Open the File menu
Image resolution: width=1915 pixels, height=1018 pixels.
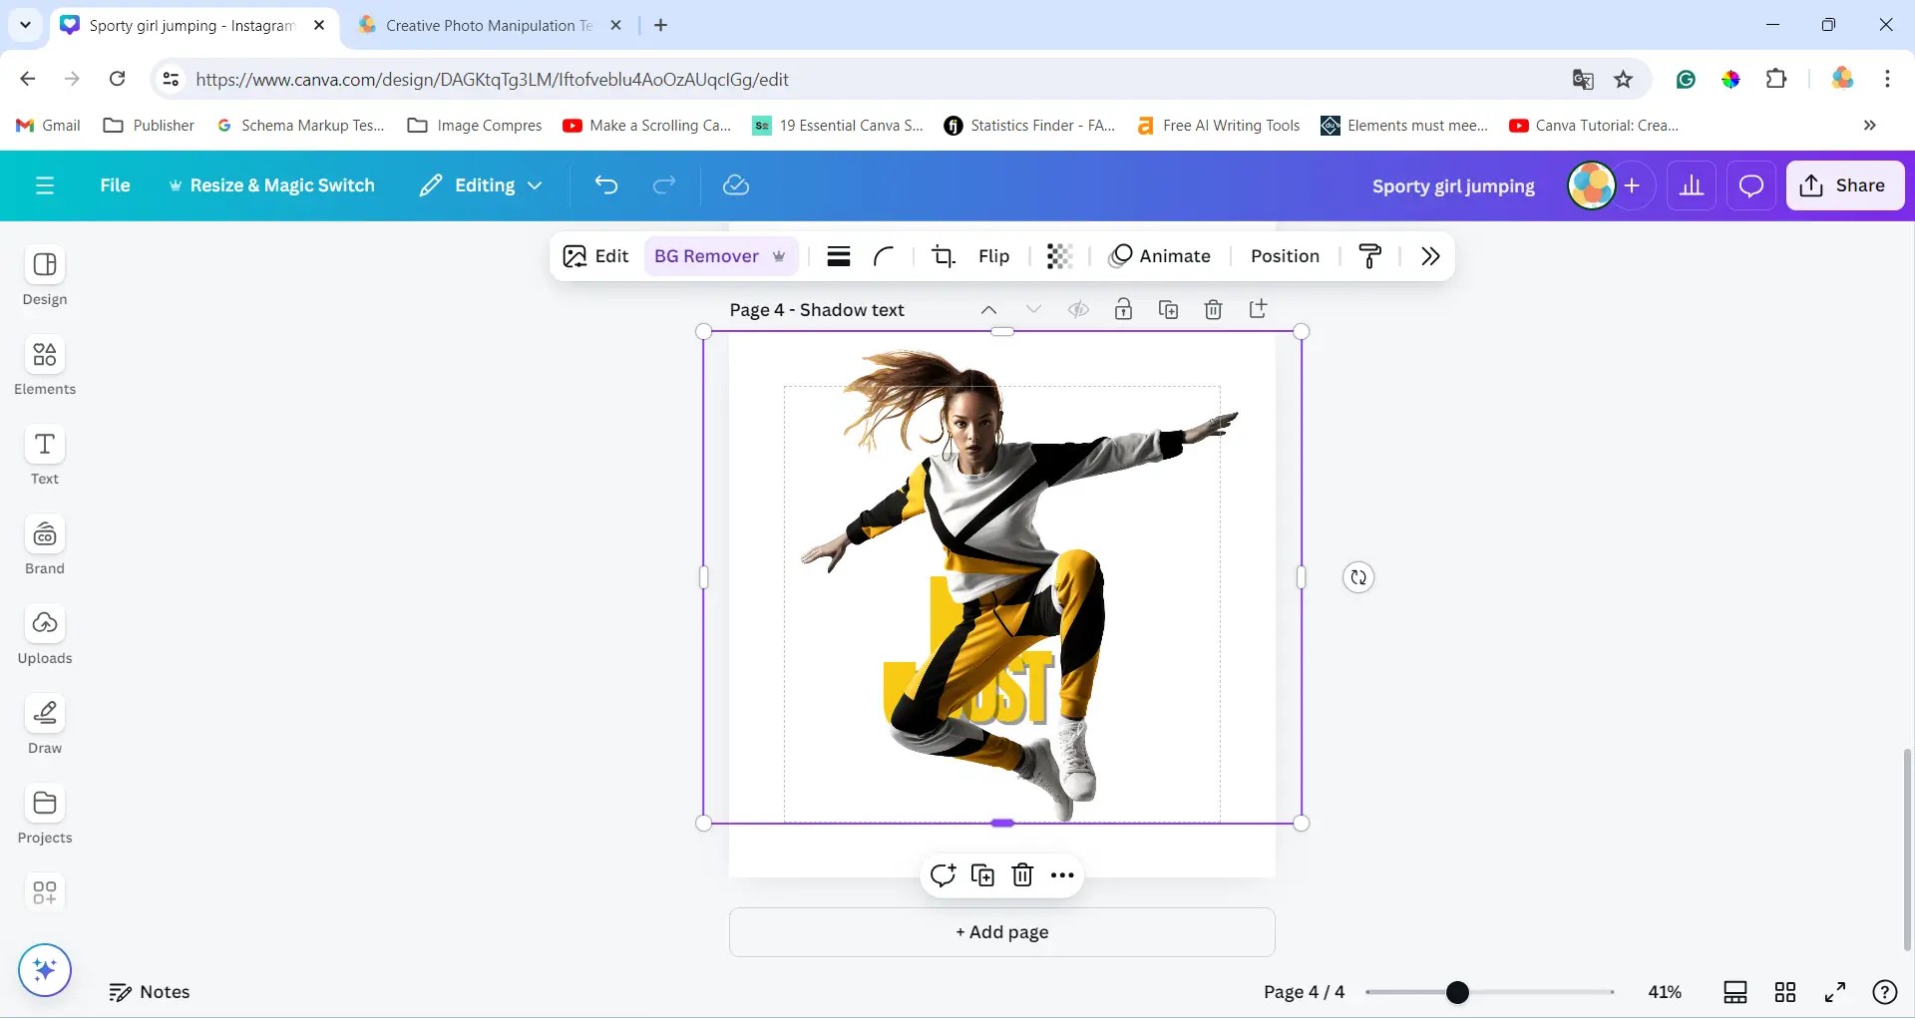pyautogui.click(x=115, y=185)
